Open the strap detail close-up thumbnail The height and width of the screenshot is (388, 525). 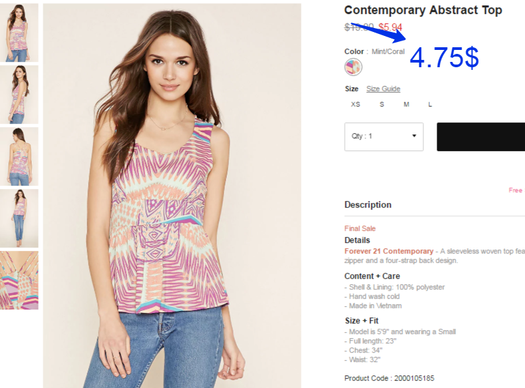click(x=19, y=280)
